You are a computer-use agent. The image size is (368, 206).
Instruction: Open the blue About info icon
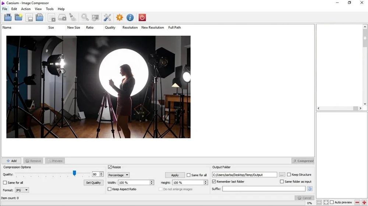point(130,17)
